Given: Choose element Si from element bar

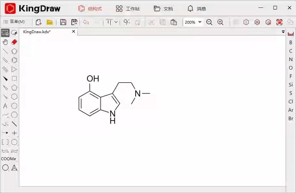Looking at the screenshot, I should coord(291,85).
